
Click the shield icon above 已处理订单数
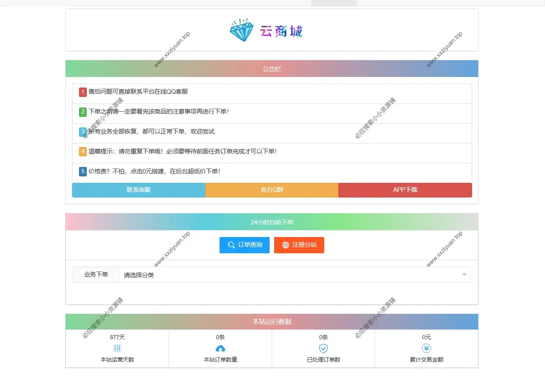click(323, 348)
